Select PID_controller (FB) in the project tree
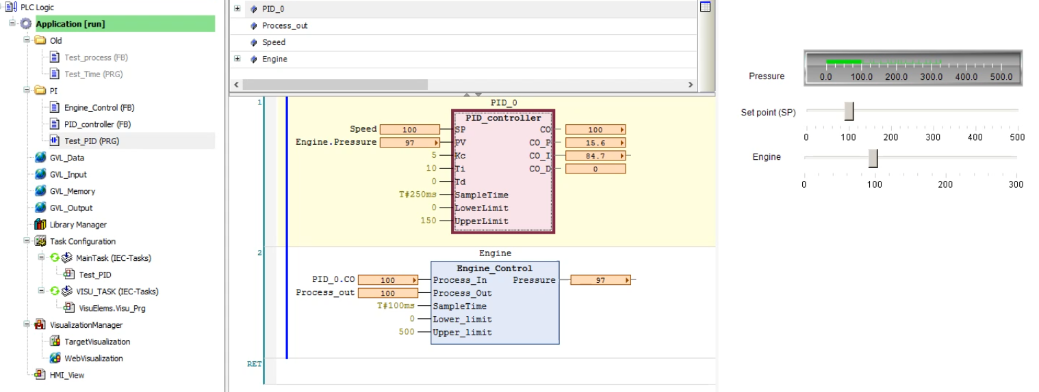Viewport: 1039px width, 392px height. click(x=97, y=124)
